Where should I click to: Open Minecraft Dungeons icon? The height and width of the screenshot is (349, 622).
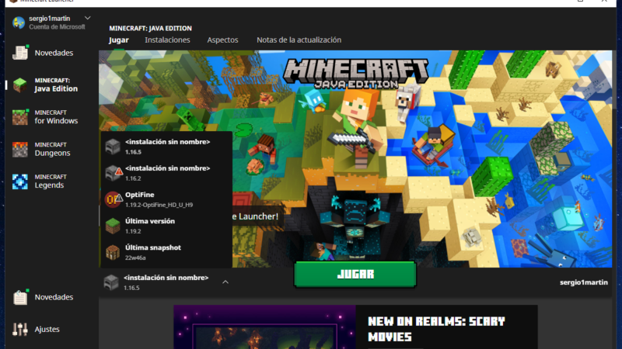[20, 149]
